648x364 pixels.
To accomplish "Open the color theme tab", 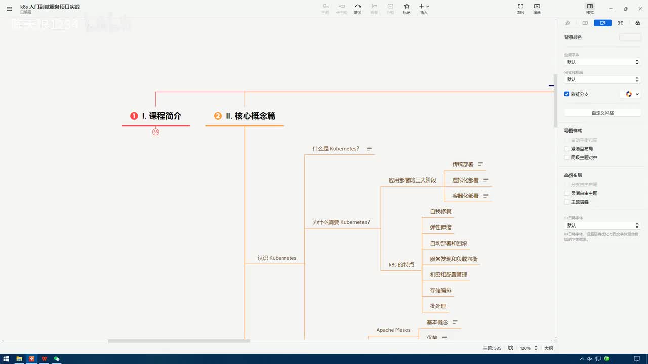I will point(637,23).
